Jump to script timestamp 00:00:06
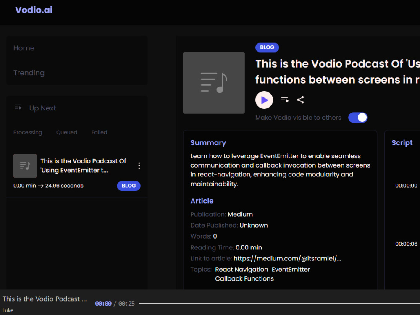 click(x=406, y=244)
